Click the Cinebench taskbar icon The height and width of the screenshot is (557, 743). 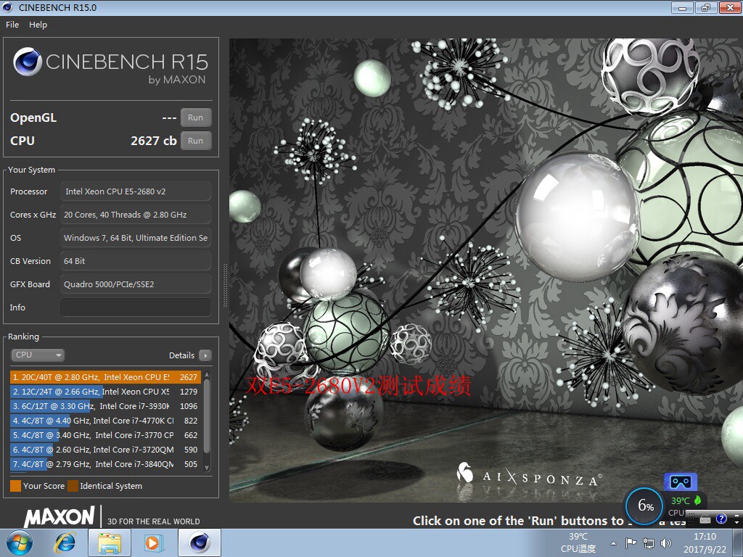pos(200,542)
